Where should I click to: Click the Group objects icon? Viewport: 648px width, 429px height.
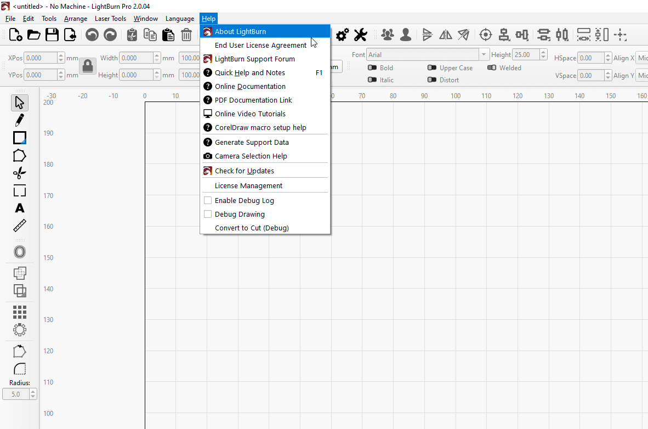click(x=387, y=35)
